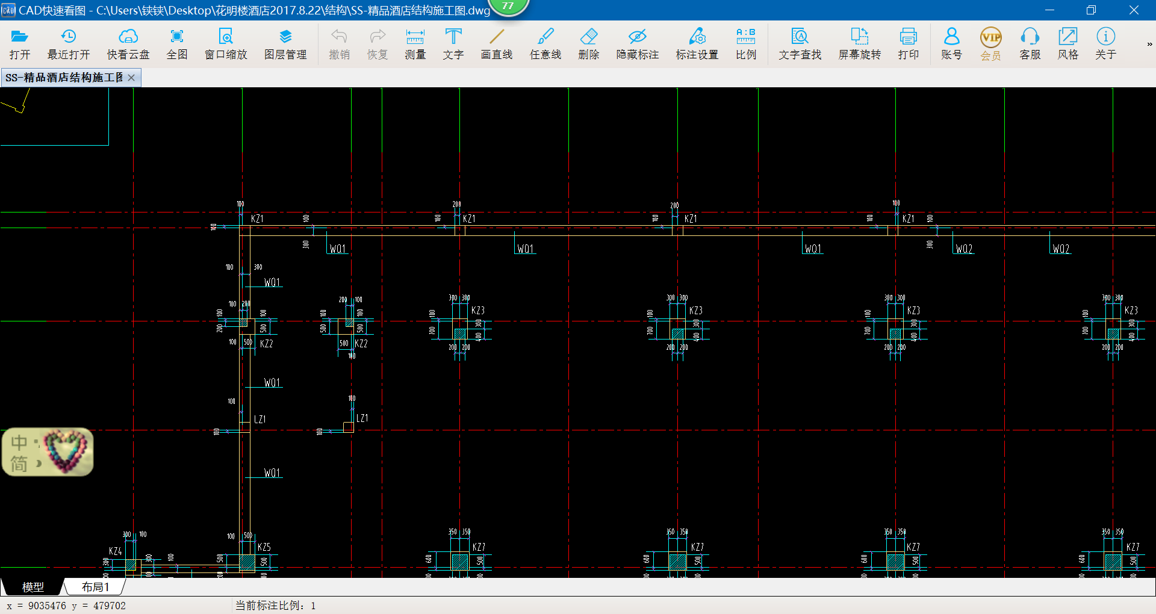Click the KZ4 column label
1156x614 pixels.
pyautogui.click(x=116, y=551)
